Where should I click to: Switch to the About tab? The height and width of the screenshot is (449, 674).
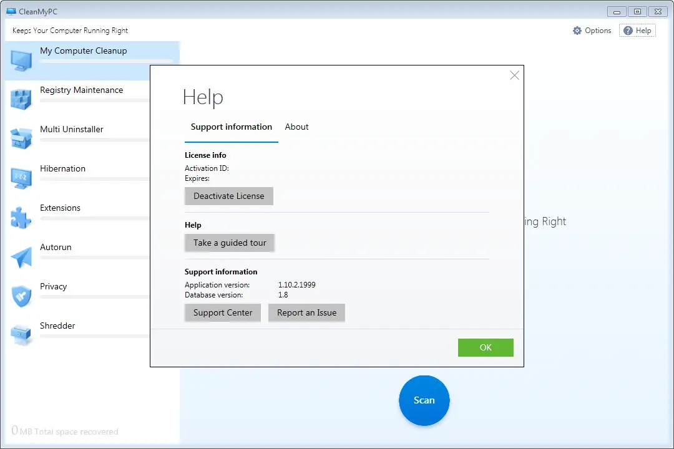tap(296, 127)
